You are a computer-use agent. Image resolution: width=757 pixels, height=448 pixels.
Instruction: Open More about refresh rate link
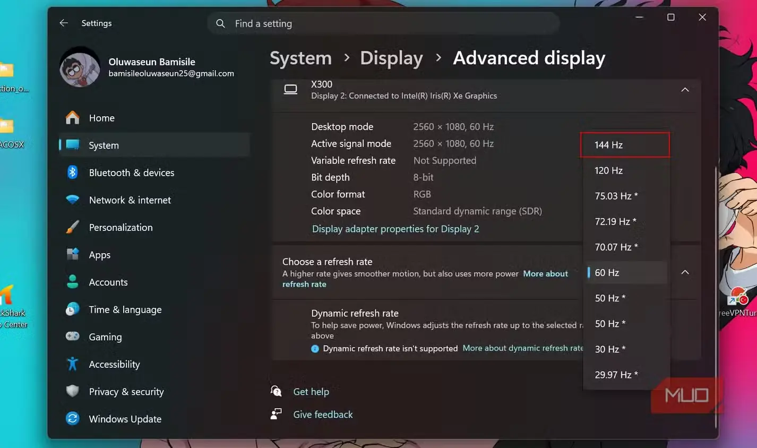click(x=545, y=274)
